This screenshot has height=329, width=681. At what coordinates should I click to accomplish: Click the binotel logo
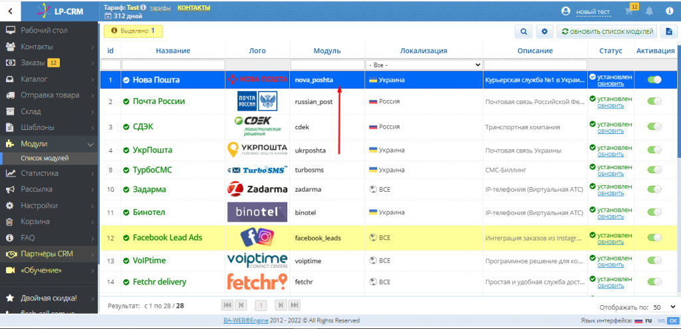[x=257, y=212]
